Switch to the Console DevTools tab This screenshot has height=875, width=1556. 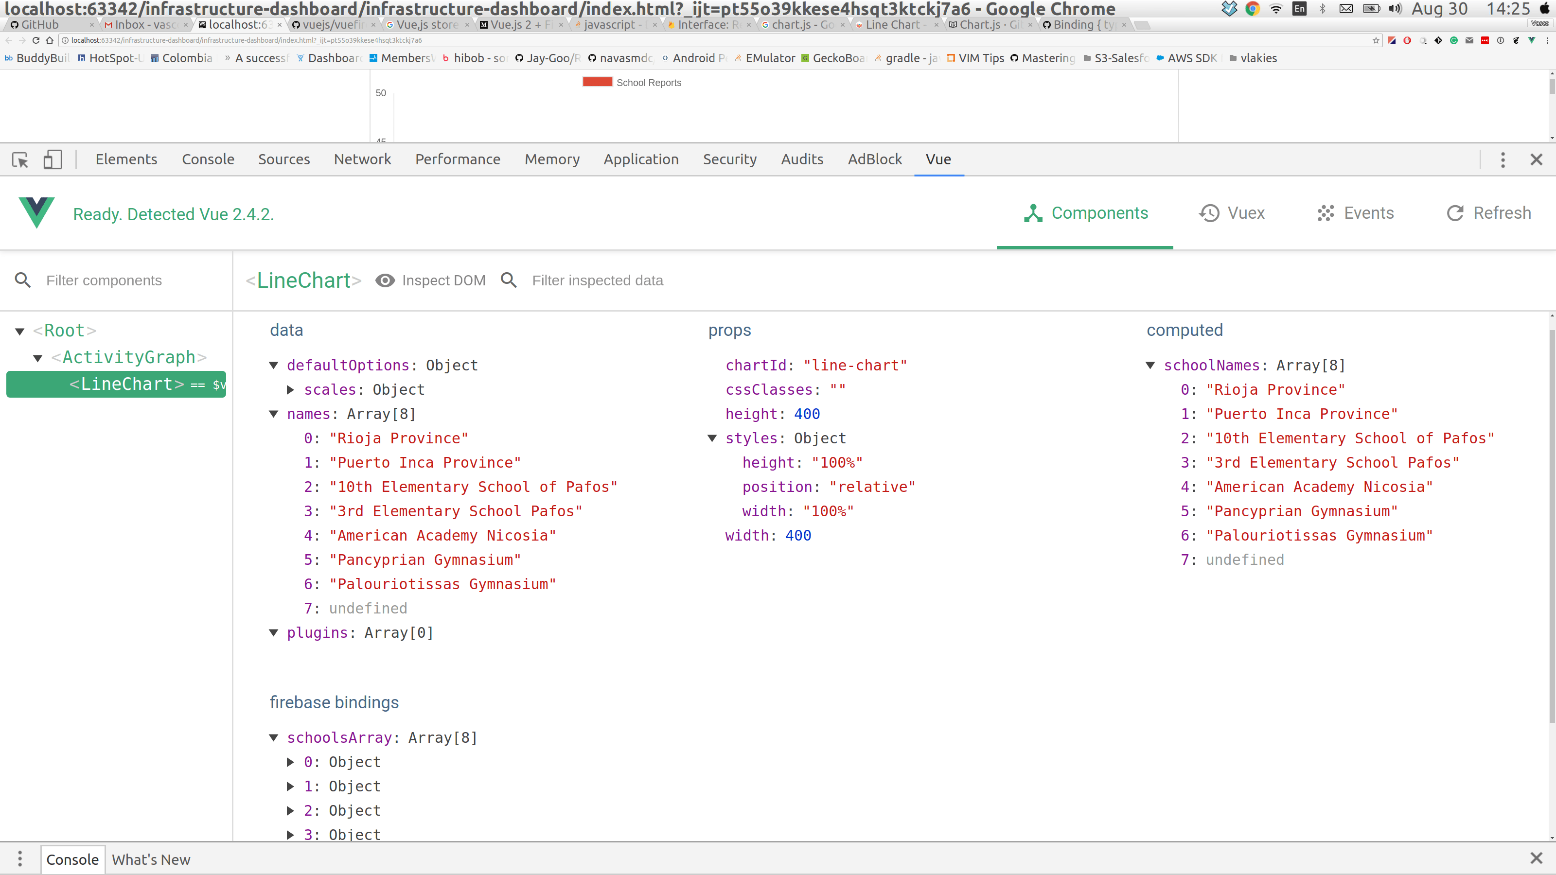(x=208, y=159)
